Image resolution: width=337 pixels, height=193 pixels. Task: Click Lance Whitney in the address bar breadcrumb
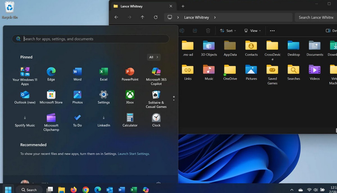[197, 17]
